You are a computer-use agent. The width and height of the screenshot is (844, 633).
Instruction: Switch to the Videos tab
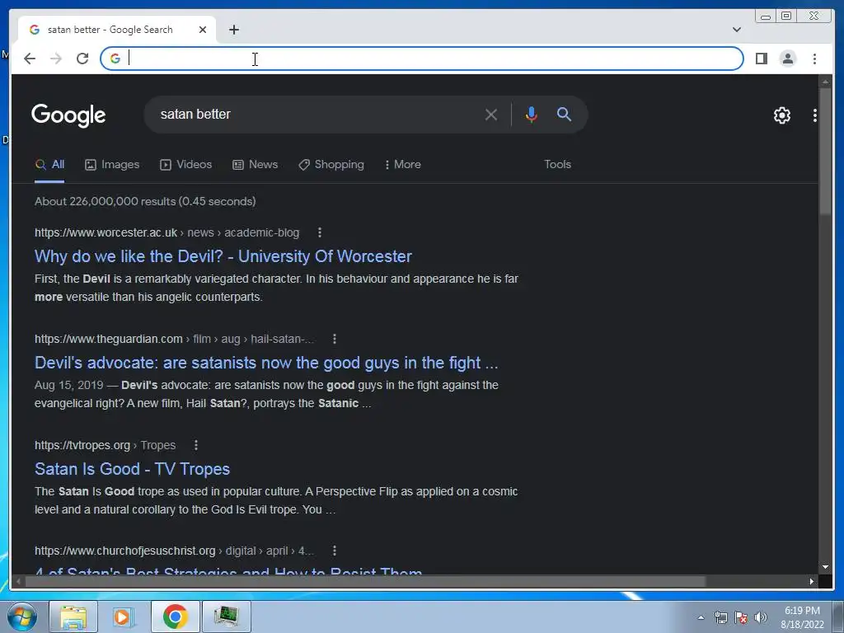pos(185,165)
